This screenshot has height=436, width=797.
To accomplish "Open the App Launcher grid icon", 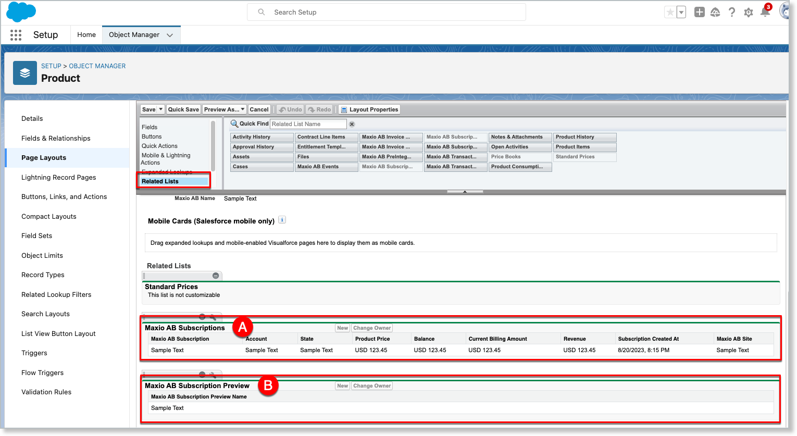I will coord(16,35).
